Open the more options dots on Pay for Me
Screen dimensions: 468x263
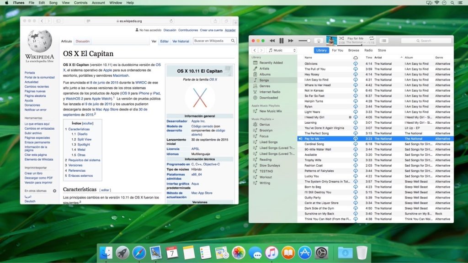[322, 139]
